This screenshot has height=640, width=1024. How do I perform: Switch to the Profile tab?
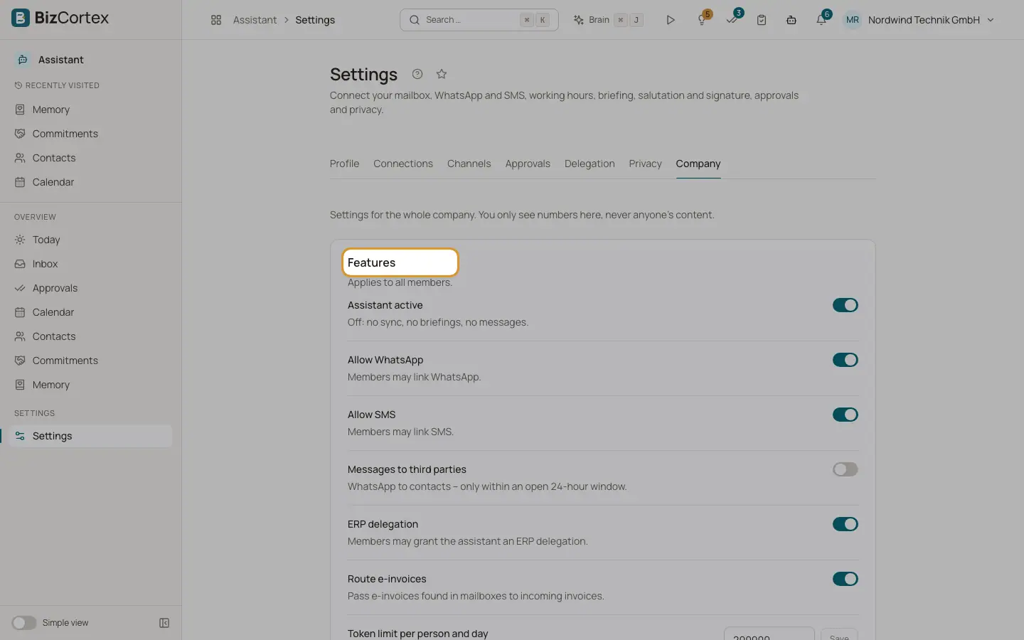coord(344,164)
